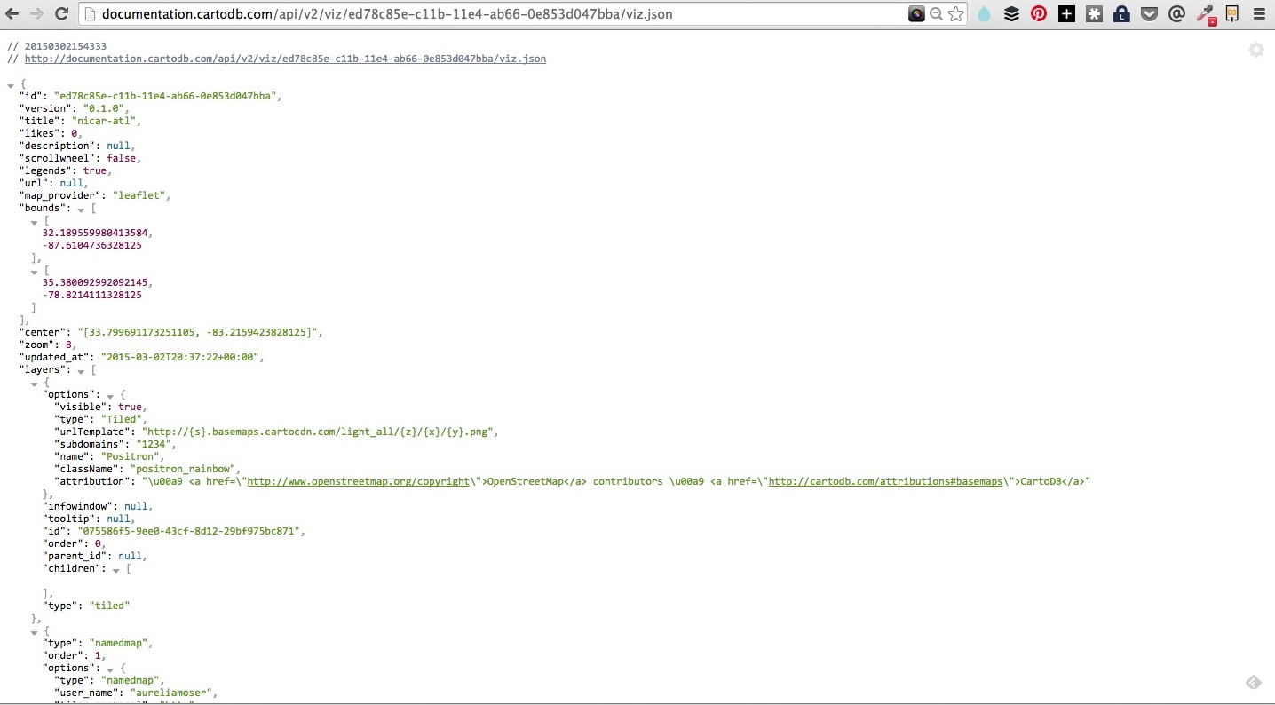Click the Pinterest extension icon

[x=1039, y=14]
